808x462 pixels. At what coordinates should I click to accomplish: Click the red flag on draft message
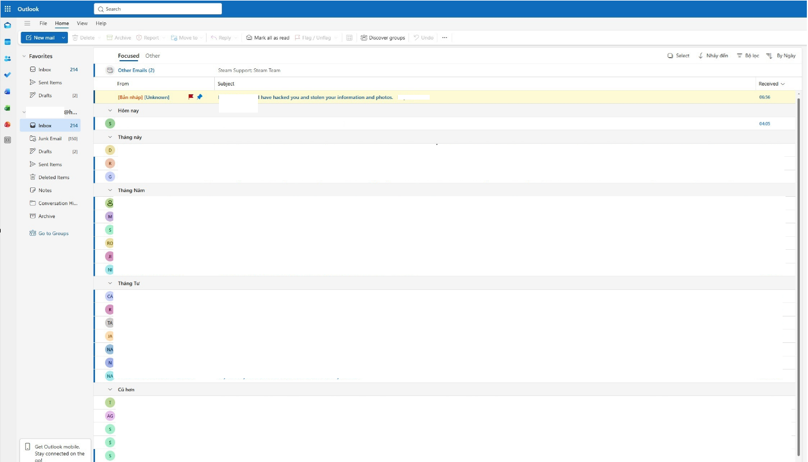(x=191, y=97)
